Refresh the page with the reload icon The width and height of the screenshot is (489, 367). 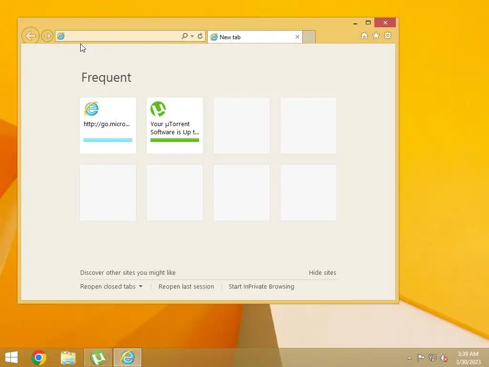tap(200, 36)
